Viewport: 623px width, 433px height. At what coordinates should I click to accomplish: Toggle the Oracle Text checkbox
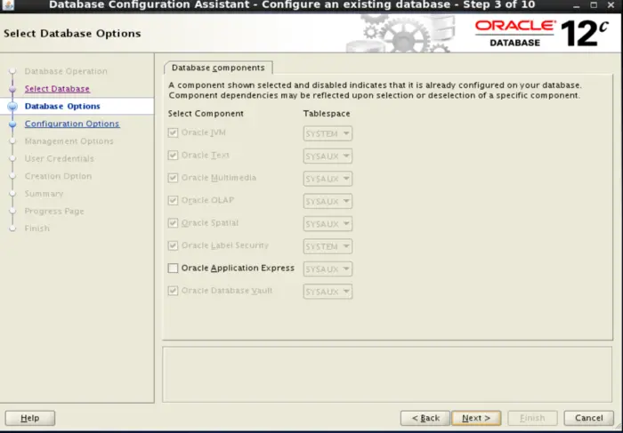tap(173, 156)
